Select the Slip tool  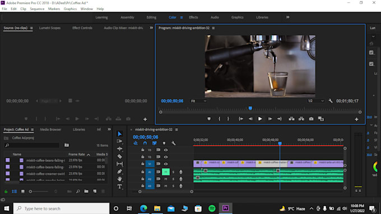[x=119, y=164]
